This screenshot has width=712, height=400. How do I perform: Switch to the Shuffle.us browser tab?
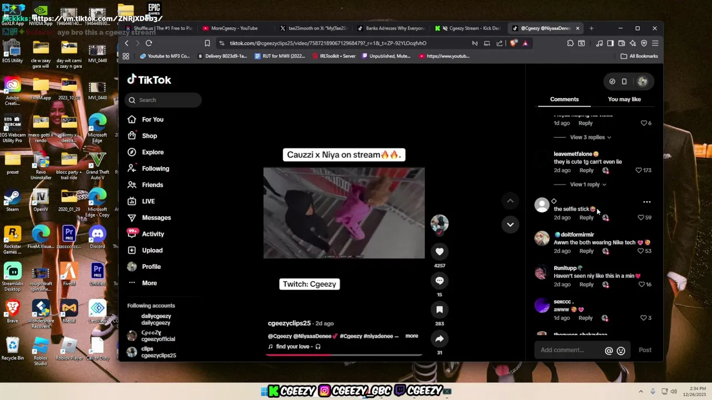[159, 28]
